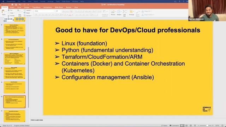226x127 pixels.
Task: Click Convert to SmartArt icon
Action: (105, 12)
